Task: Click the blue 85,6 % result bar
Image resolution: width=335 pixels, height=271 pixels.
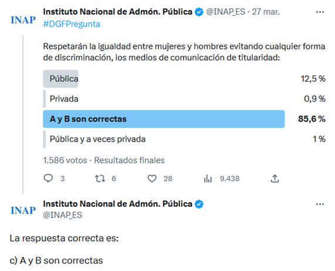Action: pos(164,119)
